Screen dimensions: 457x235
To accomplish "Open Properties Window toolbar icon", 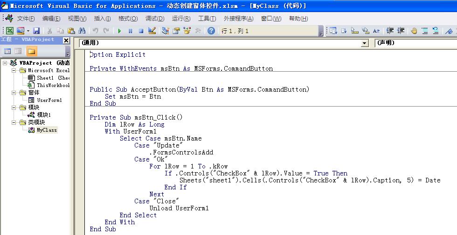I will point(176,31).
